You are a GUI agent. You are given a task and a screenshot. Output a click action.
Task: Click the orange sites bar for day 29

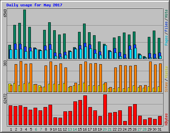click(150, 77)
